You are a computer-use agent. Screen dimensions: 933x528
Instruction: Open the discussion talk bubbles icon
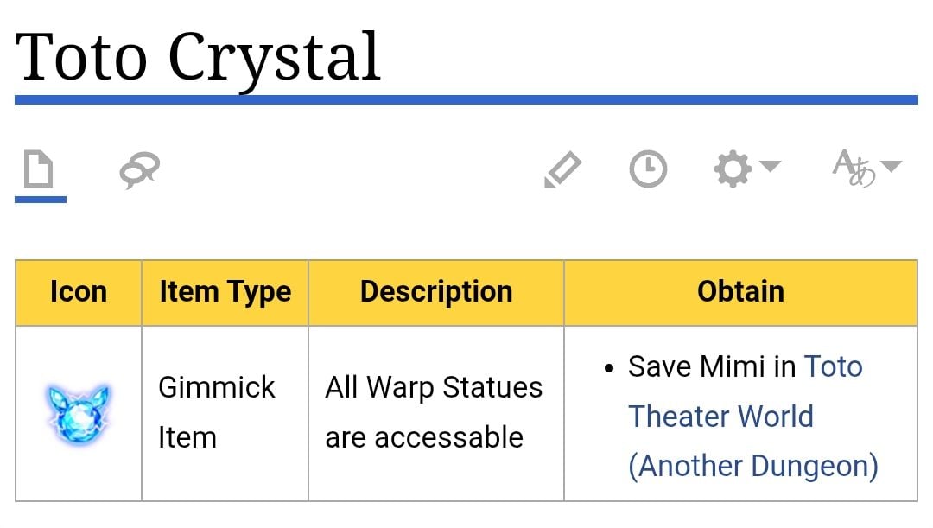pyautogui.click(x=140, y=170)
